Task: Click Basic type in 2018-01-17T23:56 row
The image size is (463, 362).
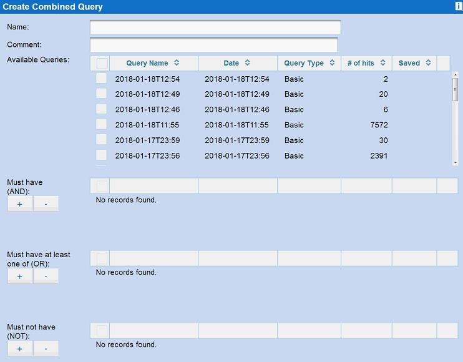Action: point(294,155)
